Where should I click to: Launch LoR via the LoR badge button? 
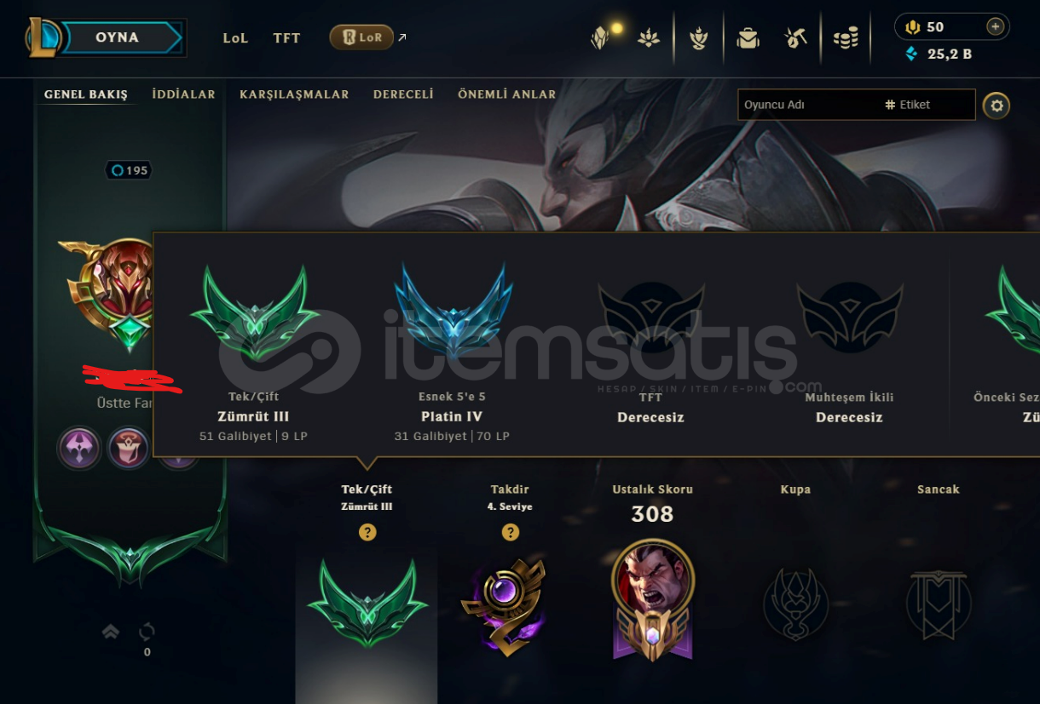coord(361,37)
